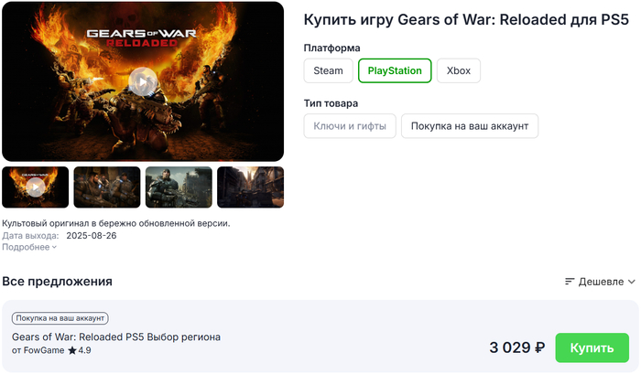This screenshot has width=641, height=374.
Task: Play the Gears of War trailer video
Action: click(x=143, y=81)
